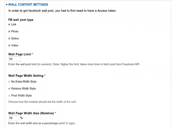Click the Relative Width Style label text
The height and width of the screenshot is (127, 176).
point(23,89)
